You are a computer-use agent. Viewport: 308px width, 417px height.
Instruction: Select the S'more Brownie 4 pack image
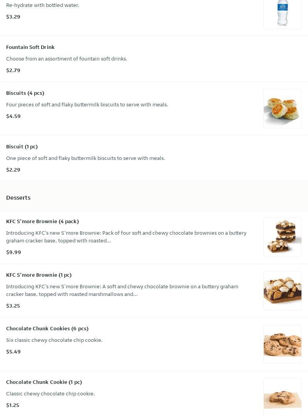click(282, 237)
